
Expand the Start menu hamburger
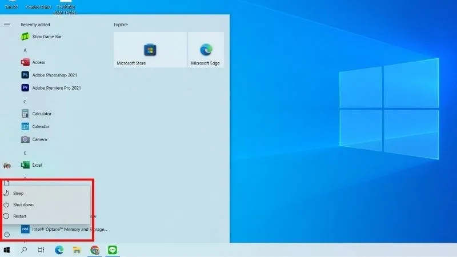pyautogui.click(x=7, y=25)
